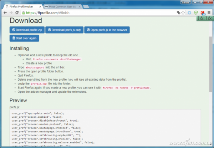Click the translate icon in address bar
Screen dimensions: 214x148
tap(178, 12)
